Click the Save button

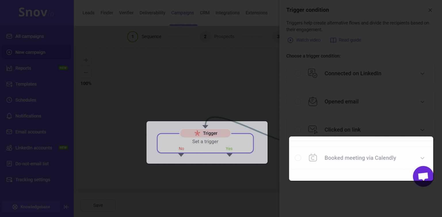[x=98, y=205]
